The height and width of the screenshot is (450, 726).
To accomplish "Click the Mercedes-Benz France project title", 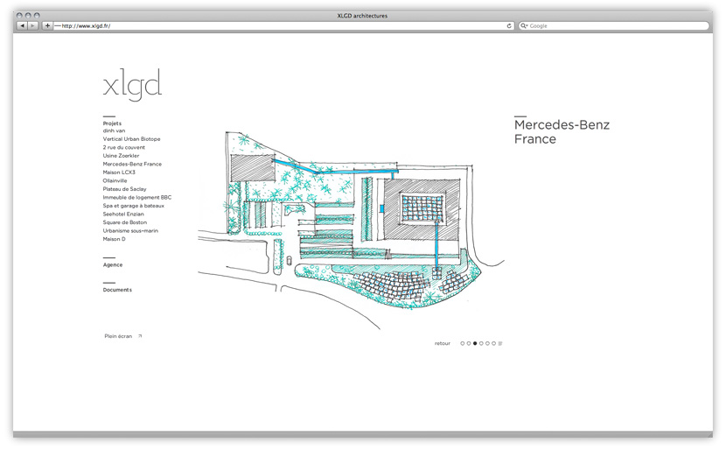I will coord(562,131).
